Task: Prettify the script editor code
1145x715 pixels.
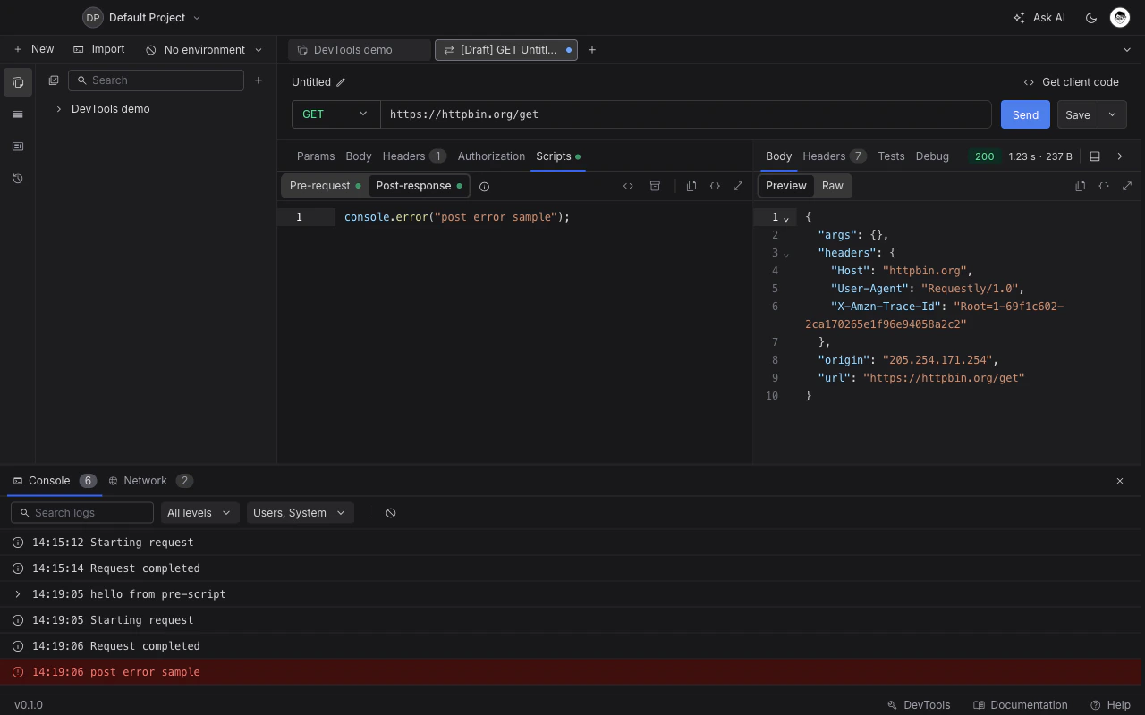Action: click(715, 186)
